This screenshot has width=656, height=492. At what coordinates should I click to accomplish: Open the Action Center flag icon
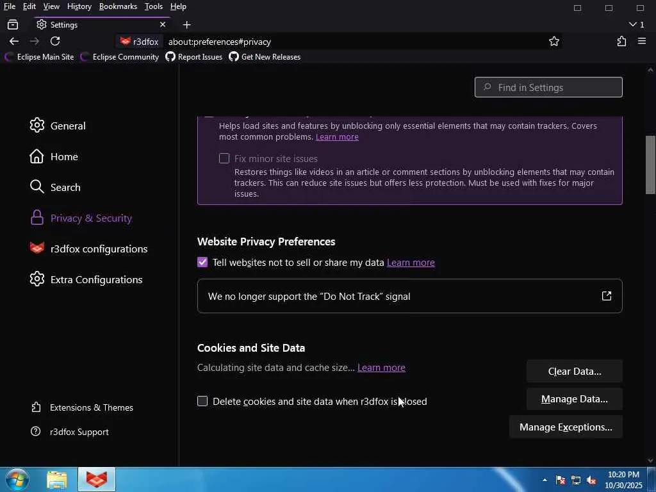pos(561,480)
